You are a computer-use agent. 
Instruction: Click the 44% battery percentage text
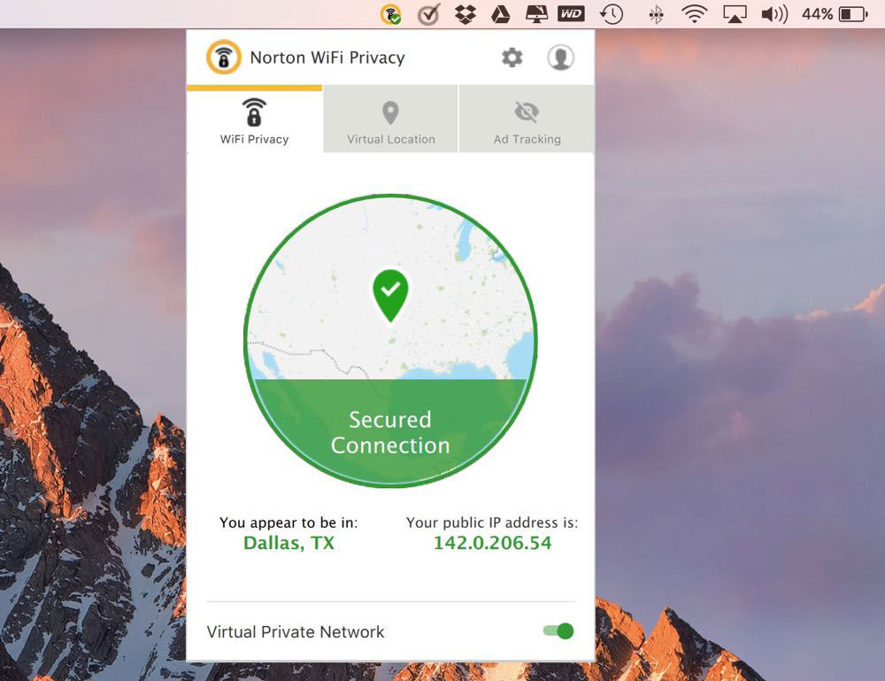point(817,14)
